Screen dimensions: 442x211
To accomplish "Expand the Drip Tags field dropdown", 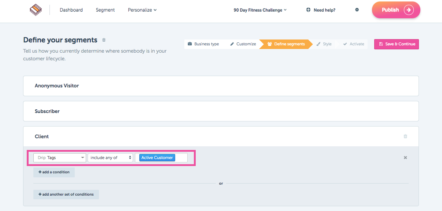I will 60,158.
